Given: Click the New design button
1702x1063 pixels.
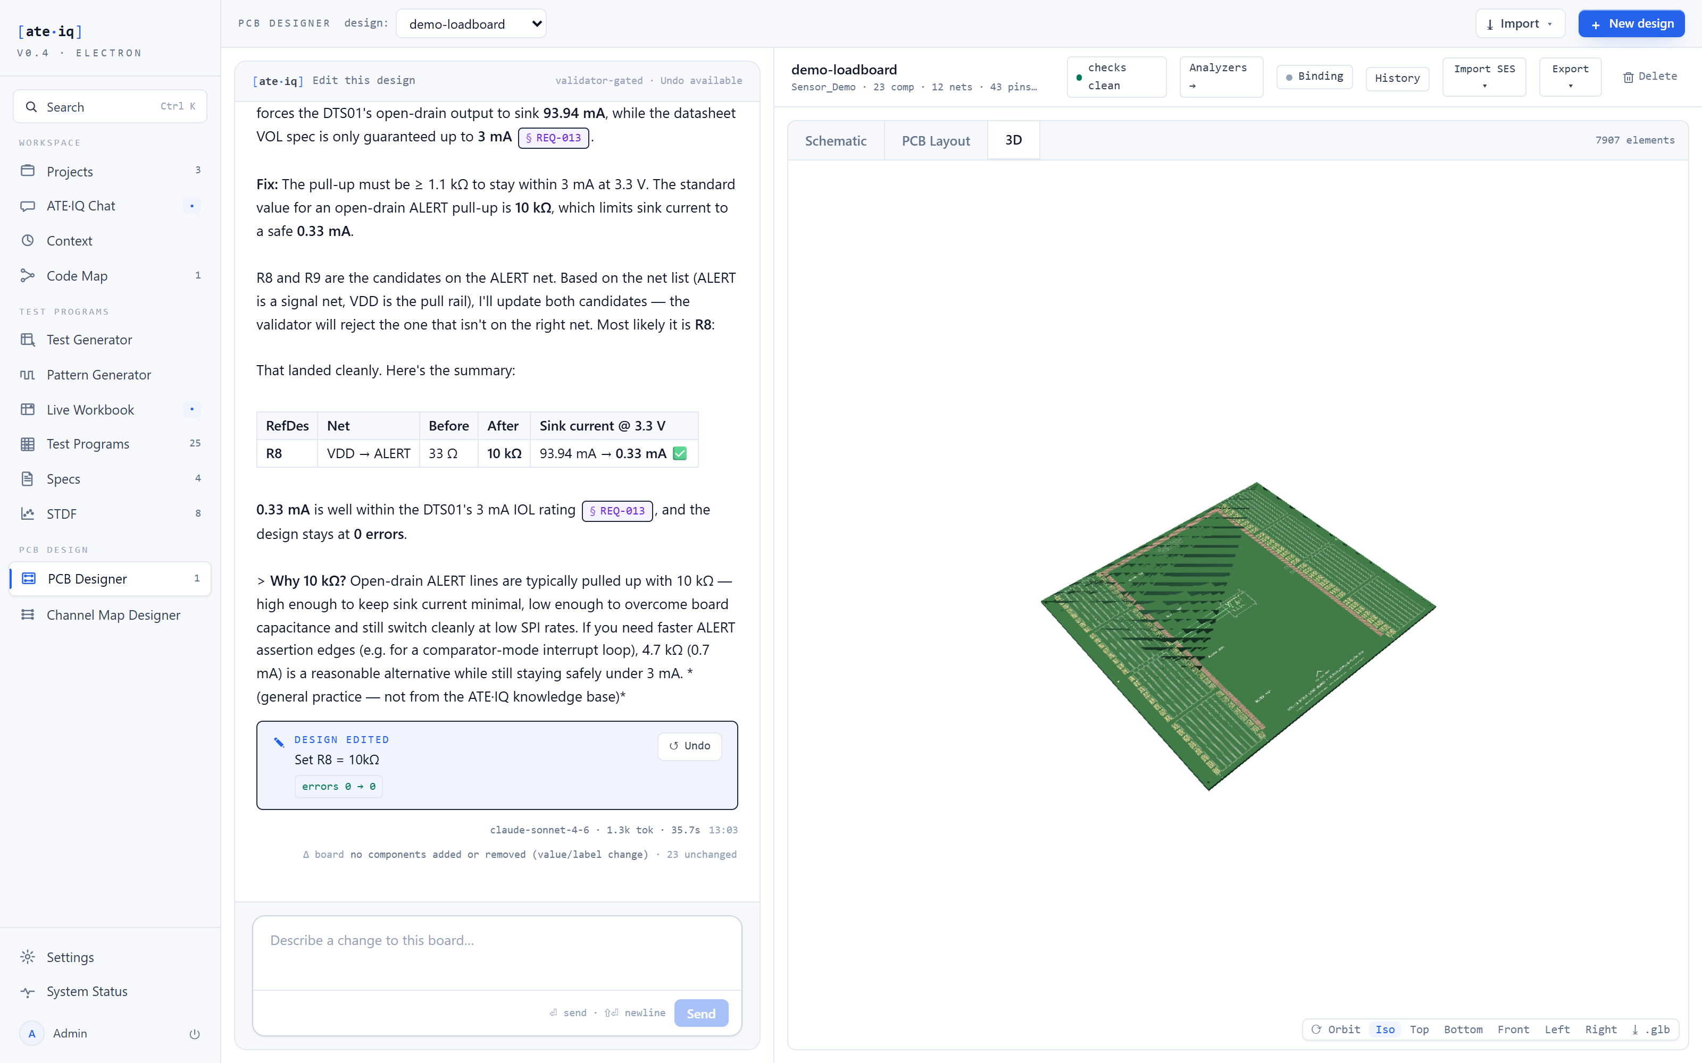Looking at the screenshot, I should pyautogui.click(x=1631, y=24).
